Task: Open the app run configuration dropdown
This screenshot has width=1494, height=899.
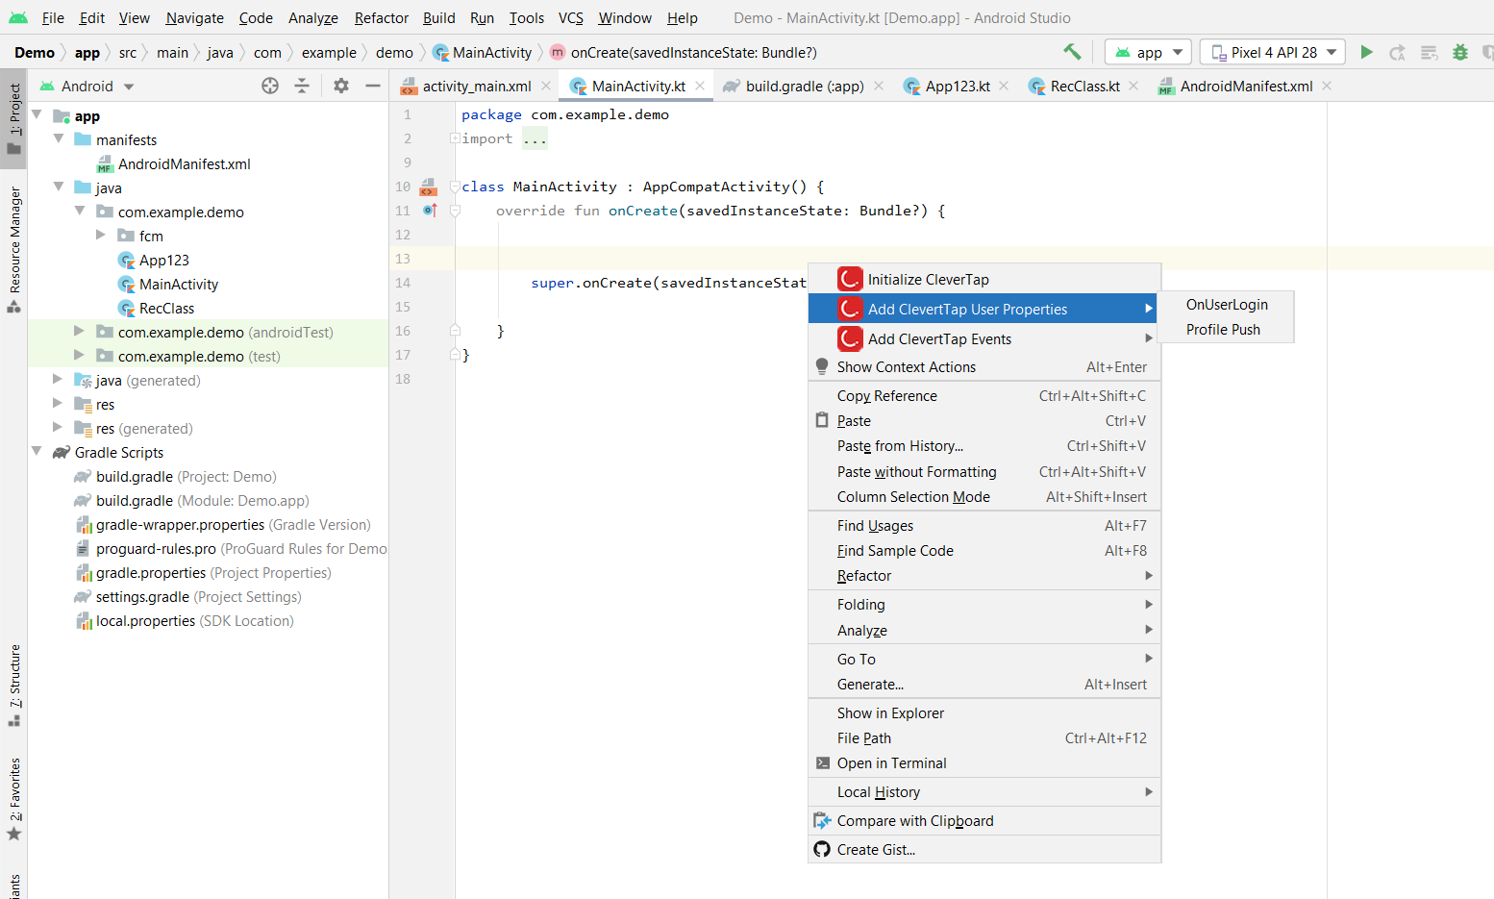Action: (x=1148, y=52)
